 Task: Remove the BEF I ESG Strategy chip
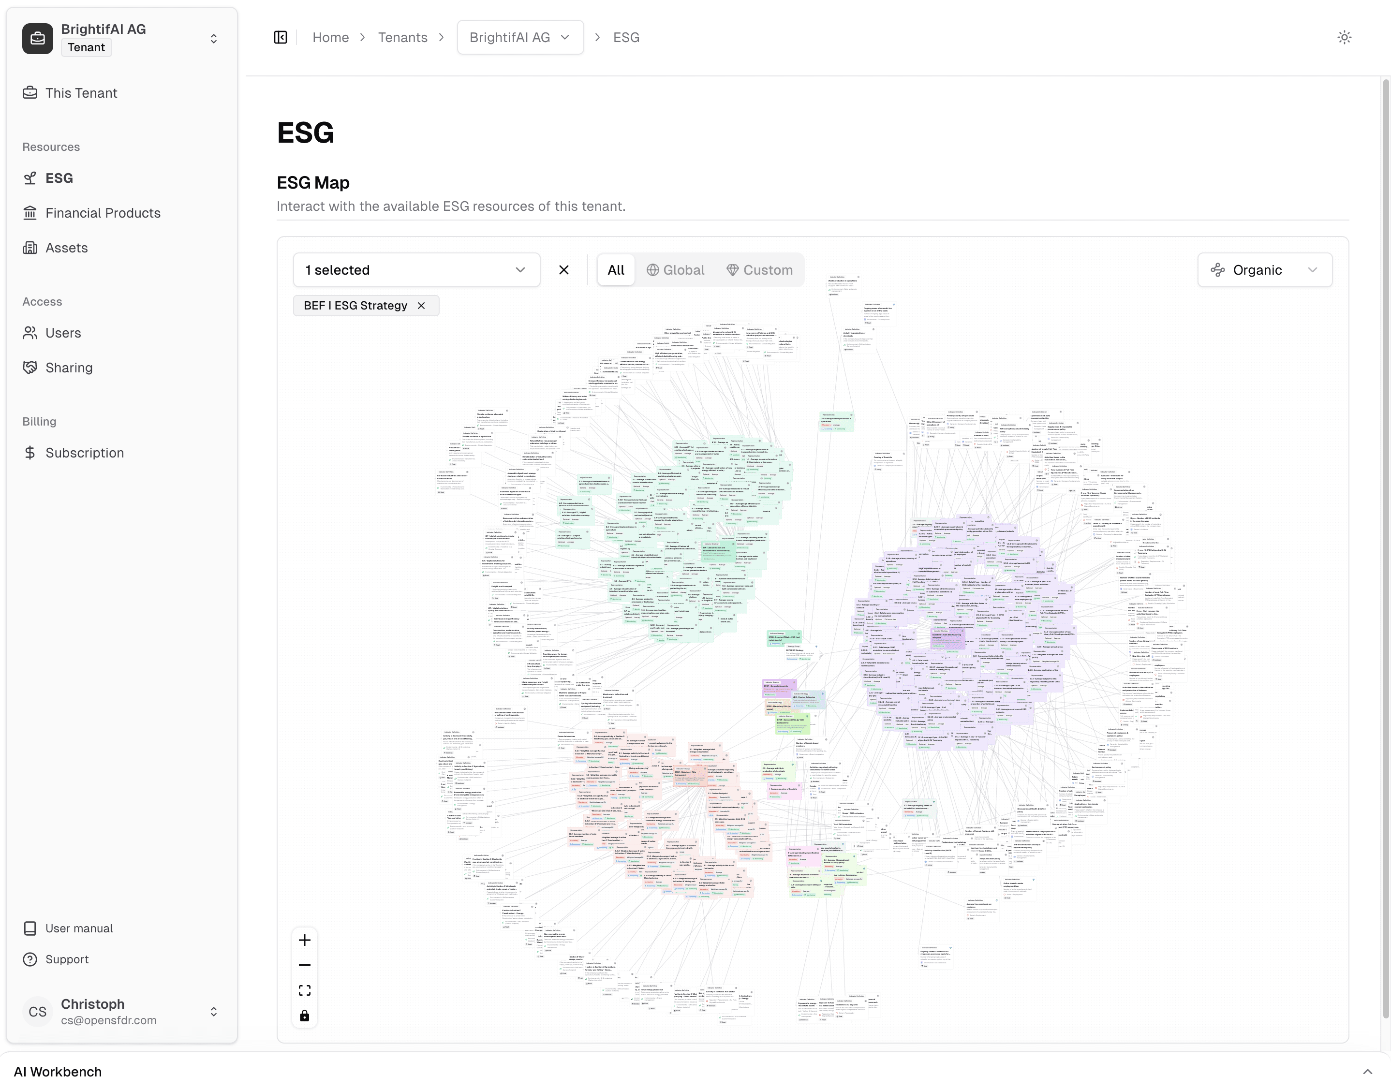pyautogui.click(x=421, y=306)
